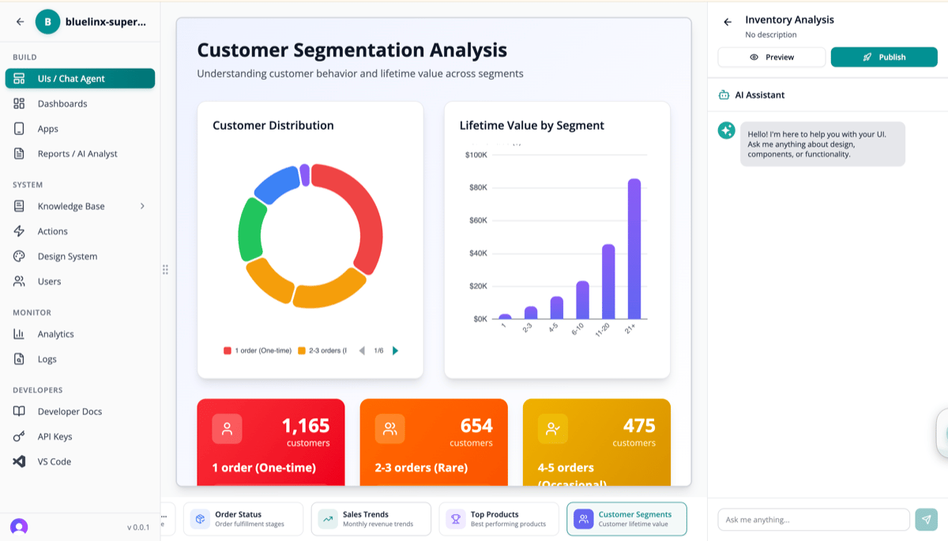Open Analytics page label
The width and height of the screenshot is (948, 541).
pyautogui.click(x=55, y=334)
